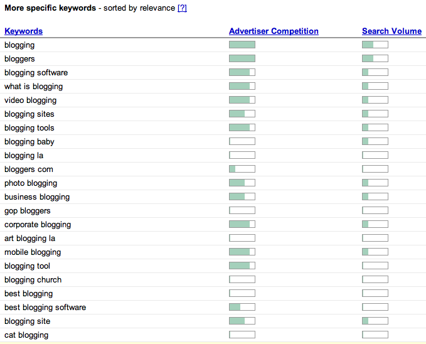Click competition bar for 'video blogging'

coord(242,100)
